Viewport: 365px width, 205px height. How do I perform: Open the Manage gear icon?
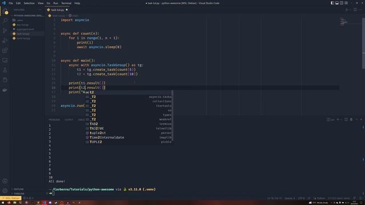point(5,191)
